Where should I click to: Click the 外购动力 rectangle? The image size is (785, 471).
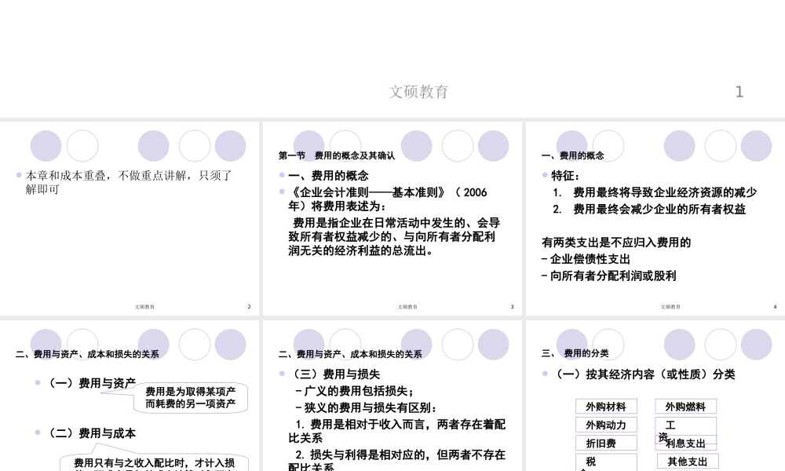[x=604, y=425]
